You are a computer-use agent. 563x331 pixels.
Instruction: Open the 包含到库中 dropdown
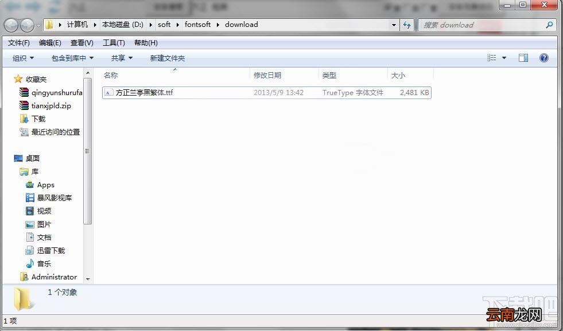pos(72,58)
